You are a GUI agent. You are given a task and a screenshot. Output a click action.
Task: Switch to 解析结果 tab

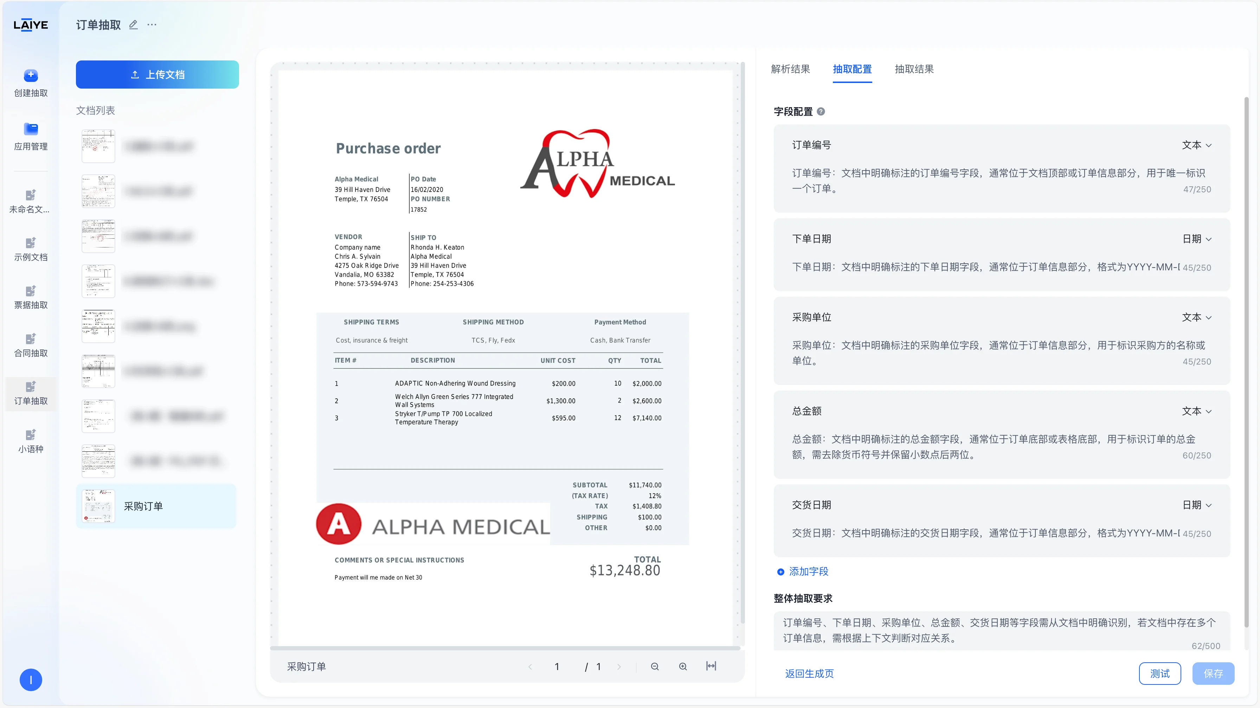pos(790,69)
